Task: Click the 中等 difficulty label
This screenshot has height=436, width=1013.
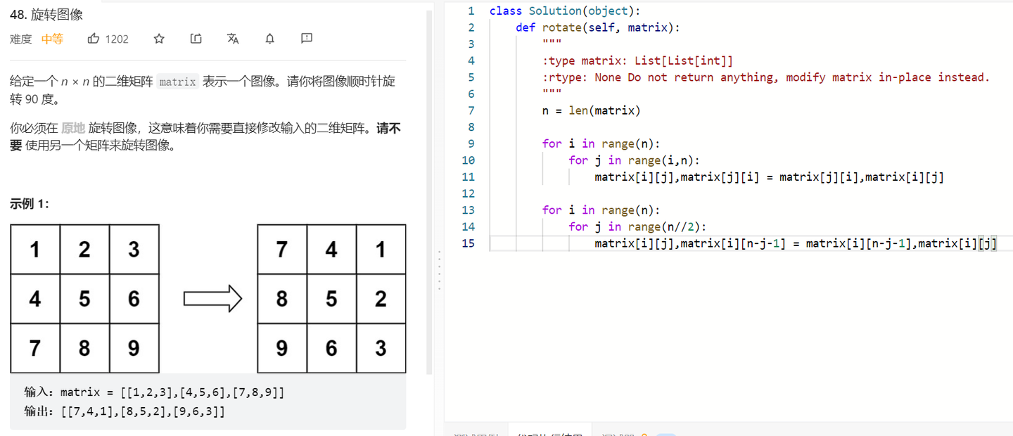Action: (x=52, y=39)
